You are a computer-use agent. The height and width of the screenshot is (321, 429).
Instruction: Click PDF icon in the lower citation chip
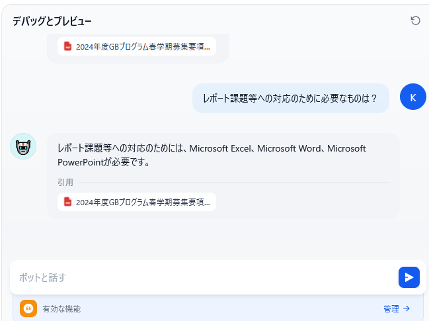[x=67, y=202]
